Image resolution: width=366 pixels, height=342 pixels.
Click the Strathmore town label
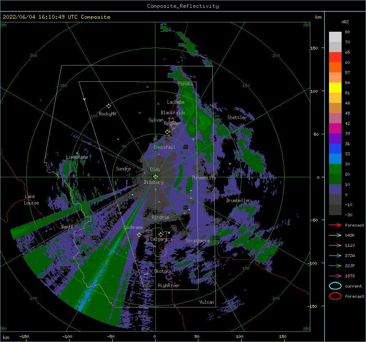click(x=198, y=241)
